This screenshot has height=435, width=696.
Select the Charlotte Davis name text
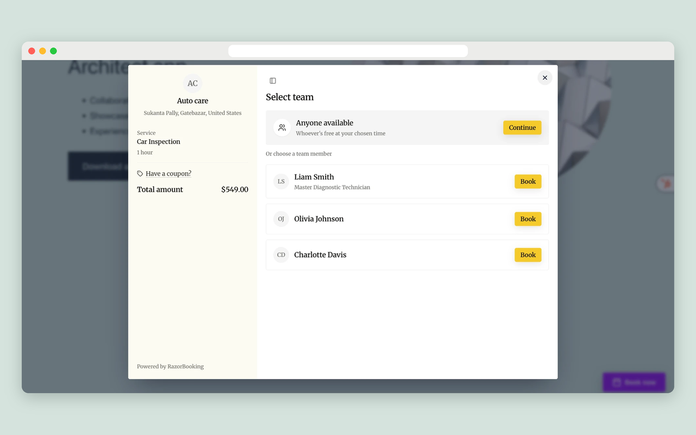click(x=320, y=255)
